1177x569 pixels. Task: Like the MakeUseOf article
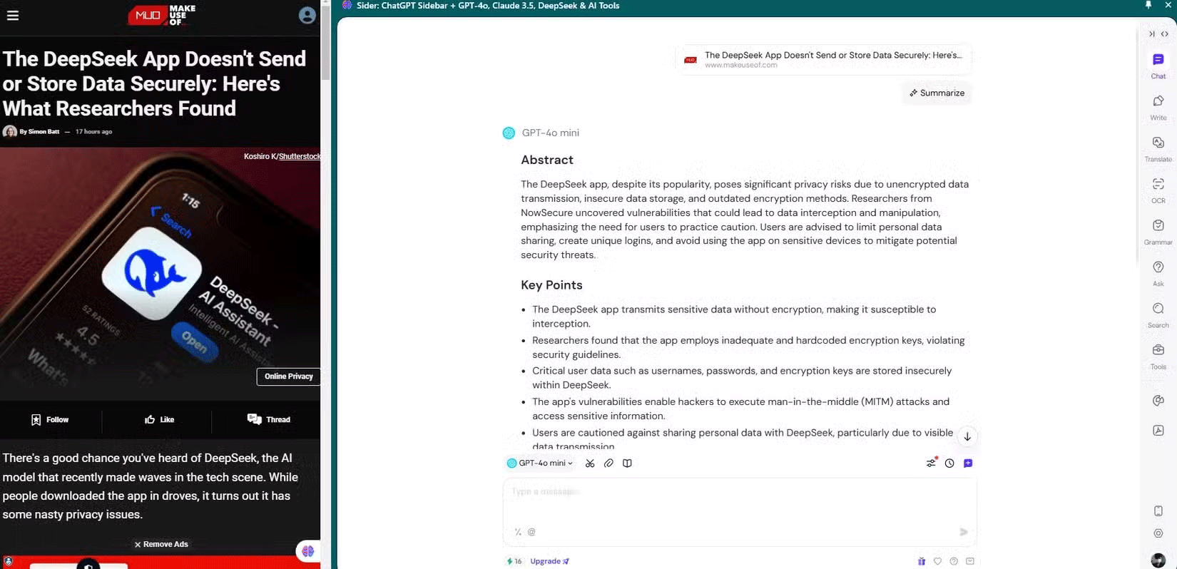click(x=159, y=420)
